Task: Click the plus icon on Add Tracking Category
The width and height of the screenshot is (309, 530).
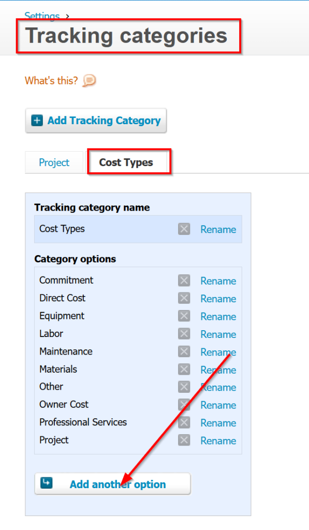Action: coord(37,120)
